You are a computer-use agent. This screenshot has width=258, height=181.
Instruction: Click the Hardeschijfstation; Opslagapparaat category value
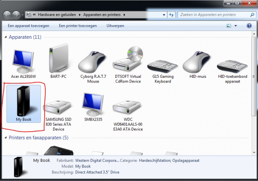169,160
